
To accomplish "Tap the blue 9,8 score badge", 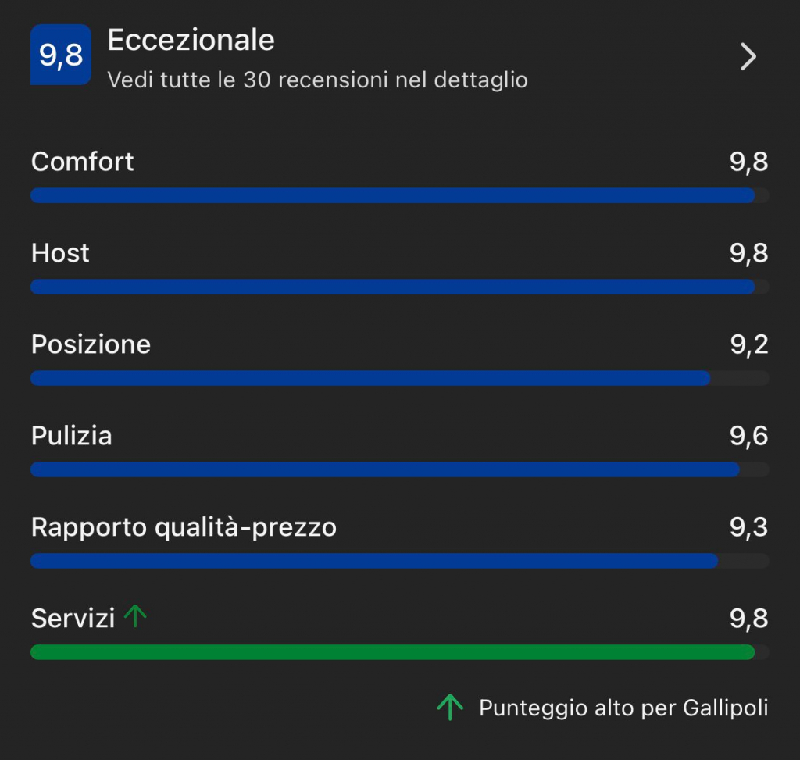I will [x=61, y=55].
